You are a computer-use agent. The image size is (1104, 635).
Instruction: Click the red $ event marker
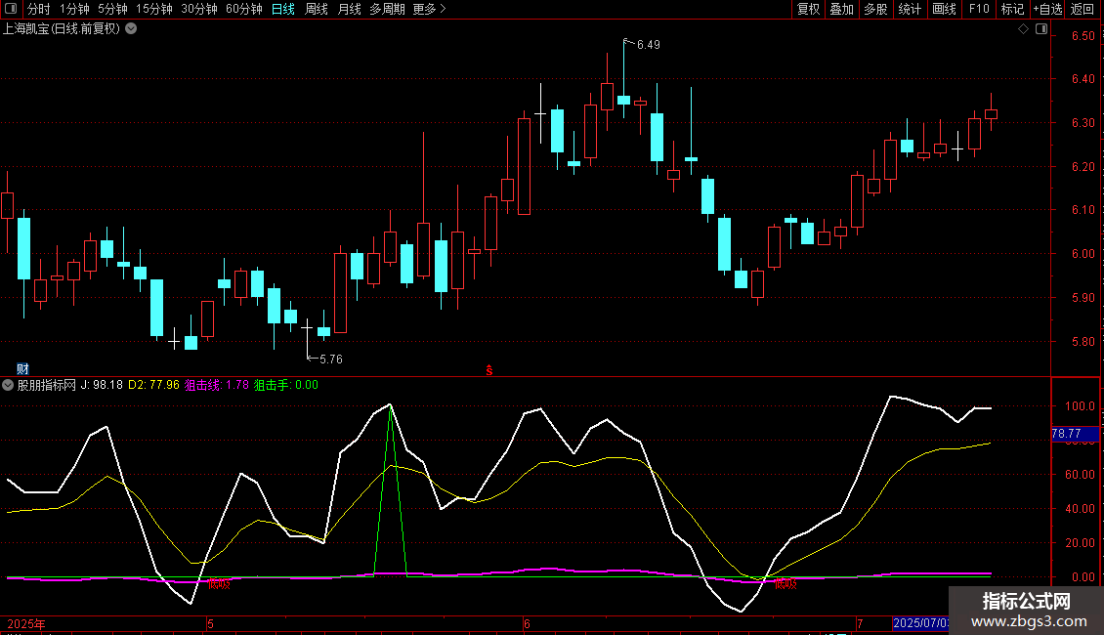pos(489,370)
